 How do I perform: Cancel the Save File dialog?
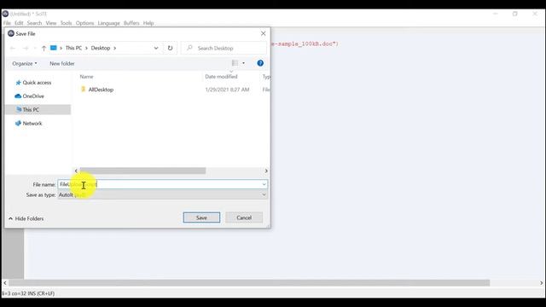(244, 217)
